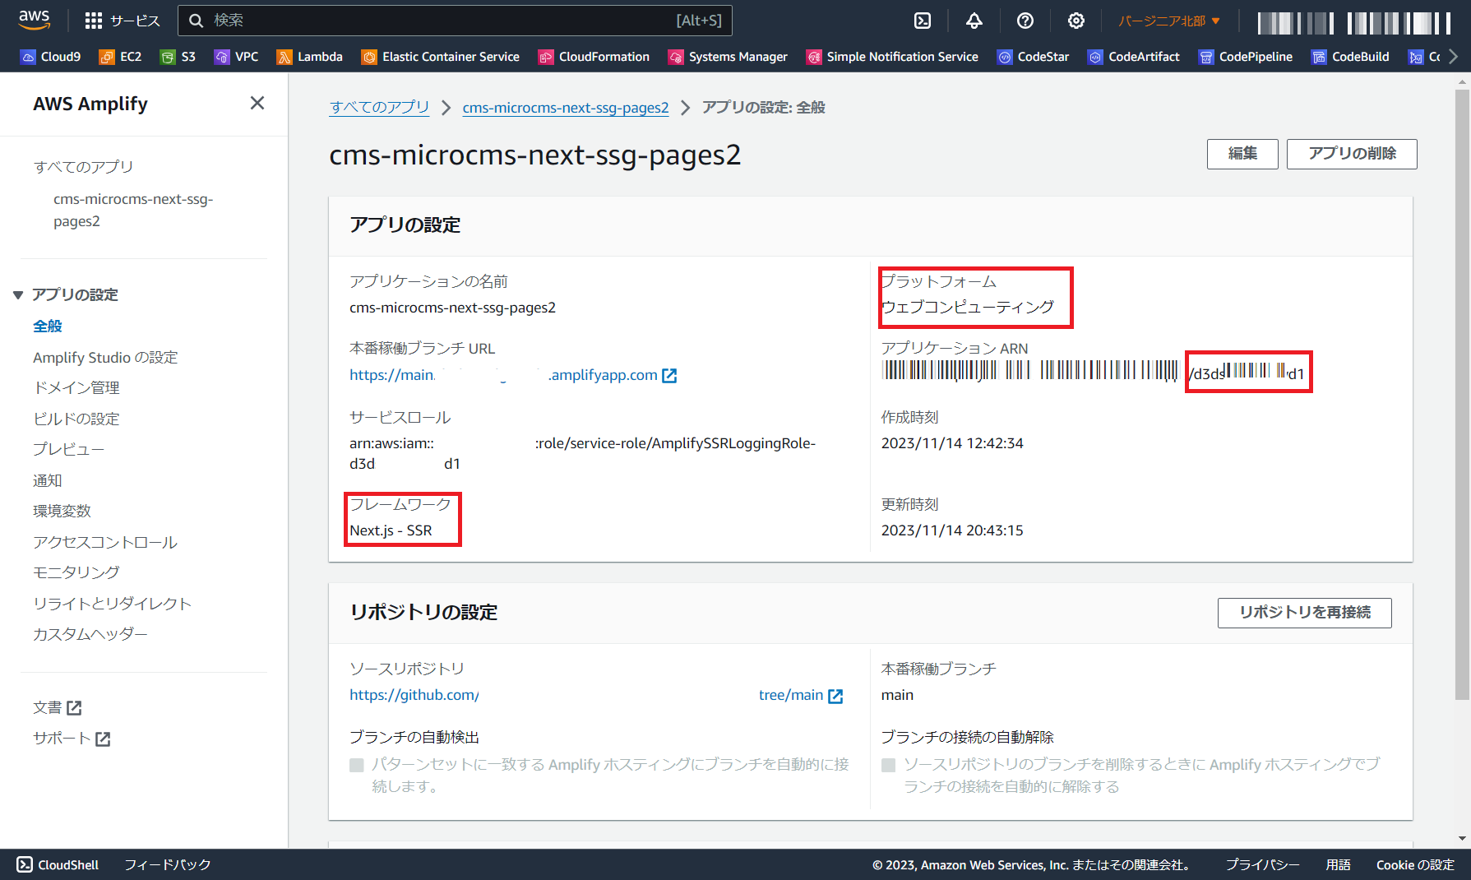
Task: Click the リポジトリを再接続 button
Action: pos(1305,613)
